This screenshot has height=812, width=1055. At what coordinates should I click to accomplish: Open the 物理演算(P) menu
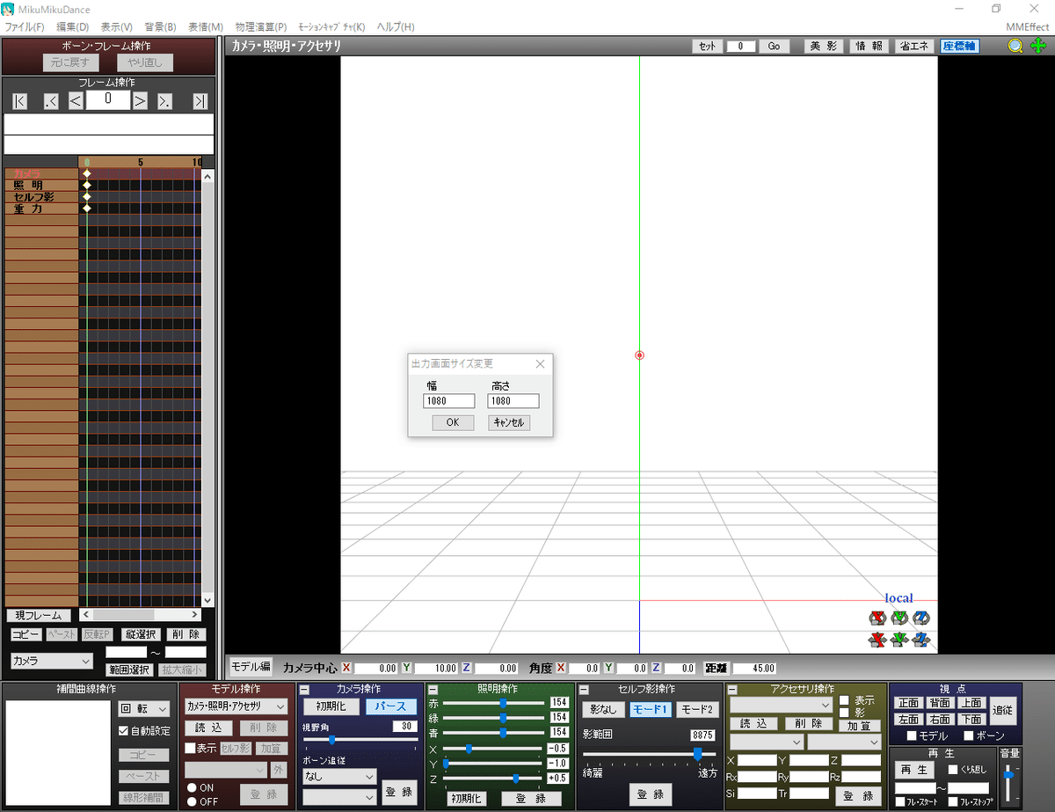point(261,27)
